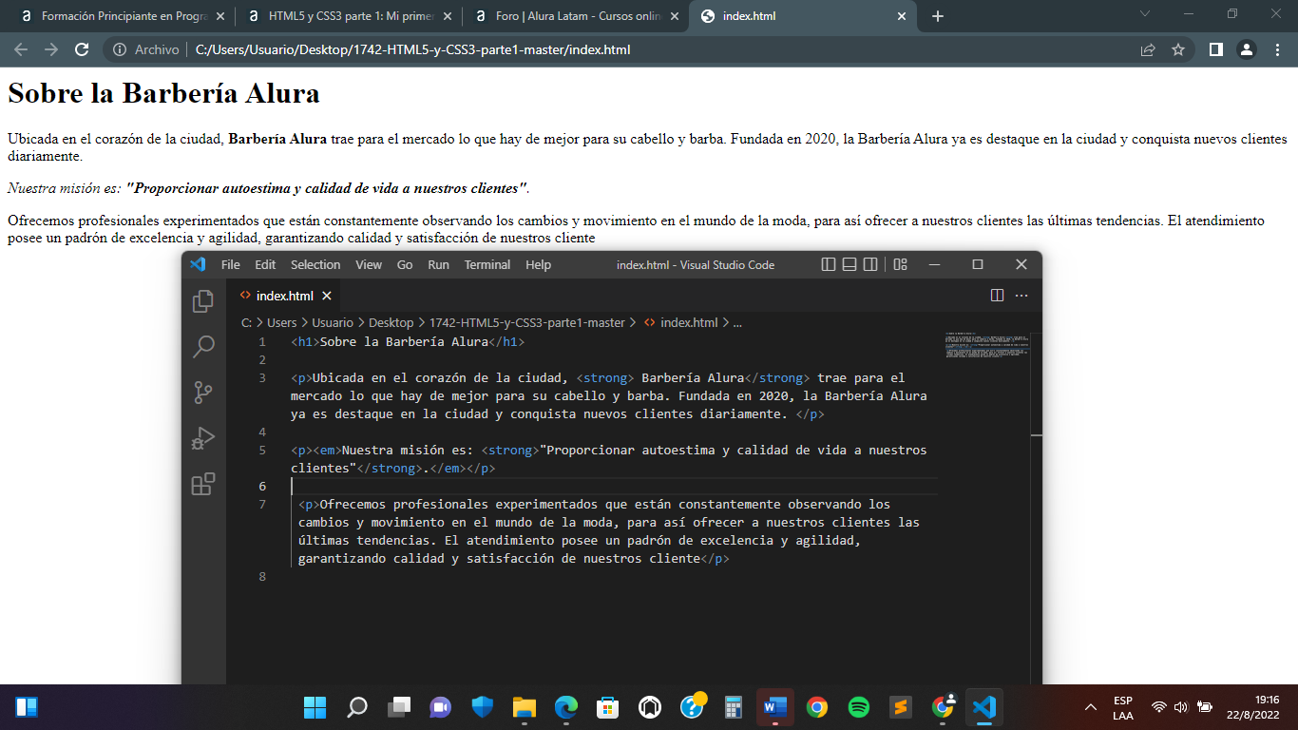
Task: Open the Chrome profile avatar
Action: (1246, 49)
